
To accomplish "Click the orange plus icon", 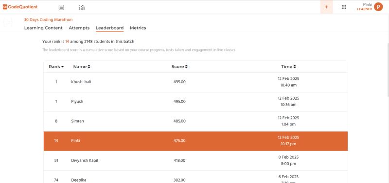I will (x=326, y=7).
